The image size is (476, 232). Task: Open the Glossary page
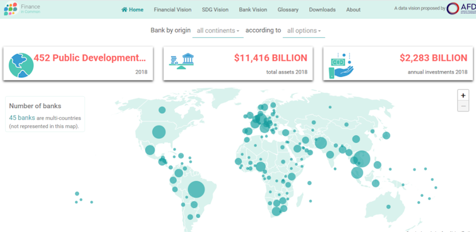[288, 9]
